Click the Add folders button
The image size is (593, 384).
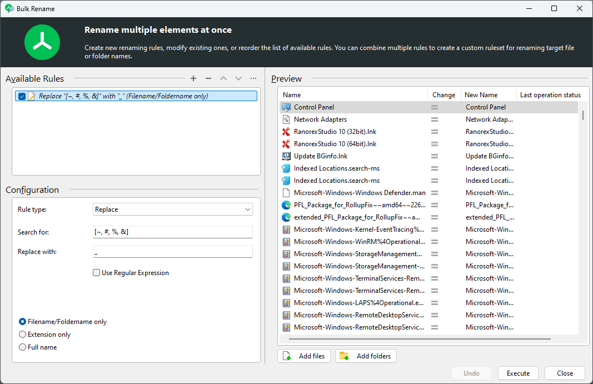(x=366, y=356)
